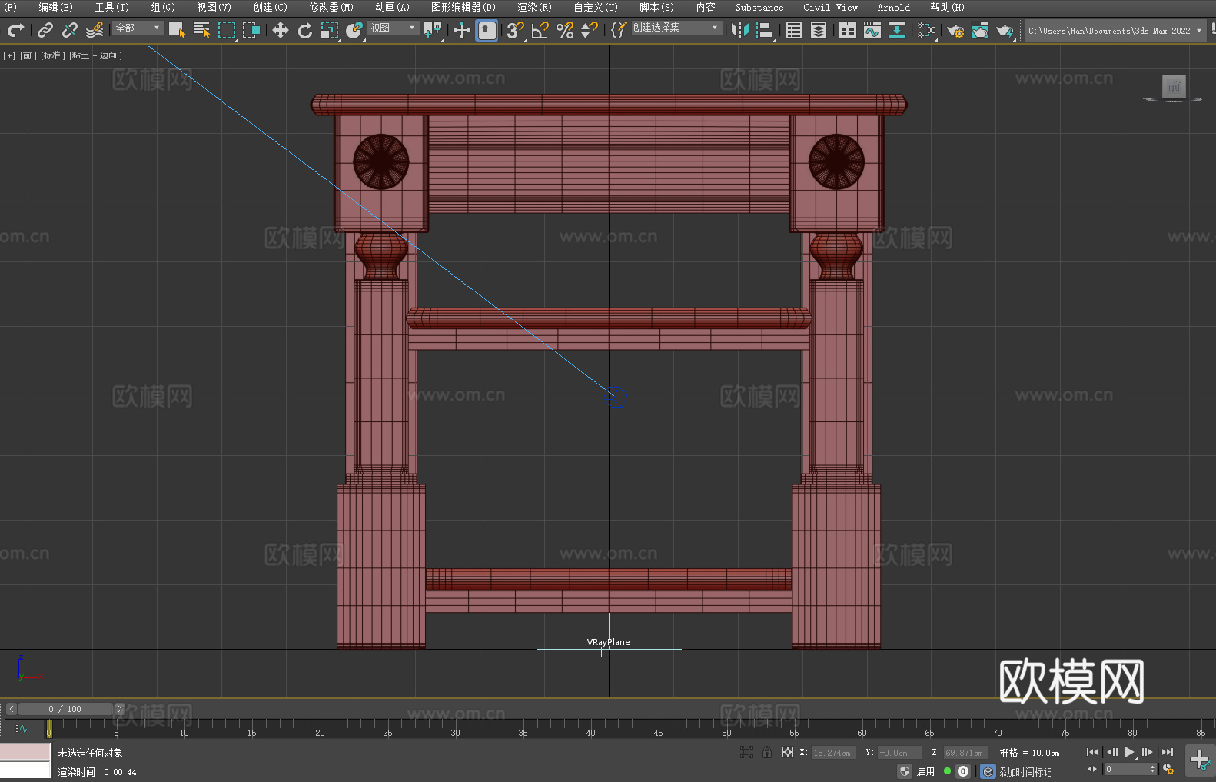Screen dimensions: 1216x782
Task: Open the Civil View menu
Action: coord(830,7)
